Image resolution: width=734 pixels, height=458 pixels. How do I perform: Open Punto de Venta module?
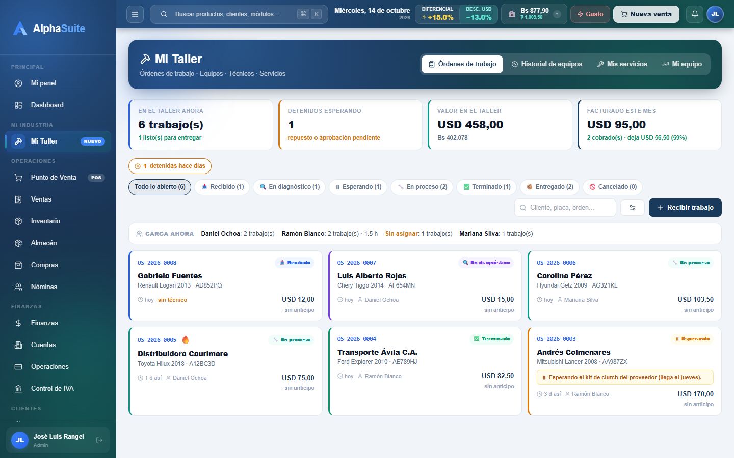[58, 178]
